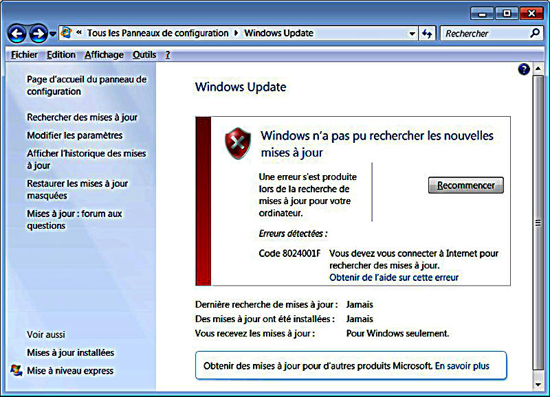Click 'Windows Update' breadcrumb in address bar
550x397 pixels.
(x=279, y=33)
